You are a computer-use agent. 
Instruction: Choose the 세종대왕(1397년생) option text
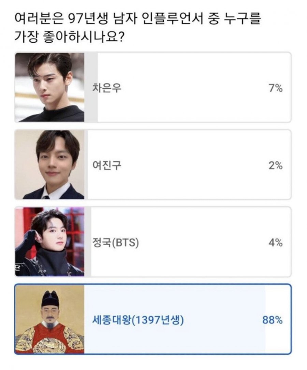[x=138, y=320]
